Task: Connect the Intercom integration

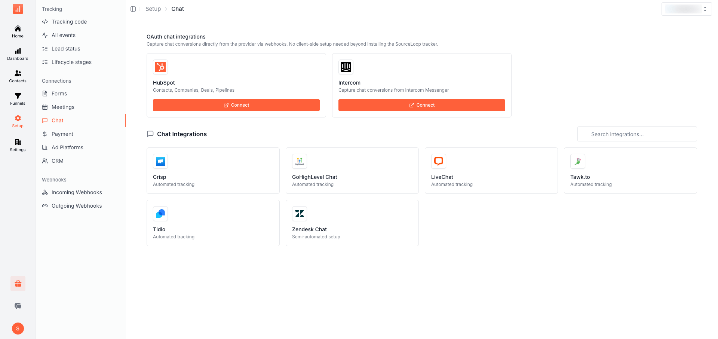Action: 422,105
